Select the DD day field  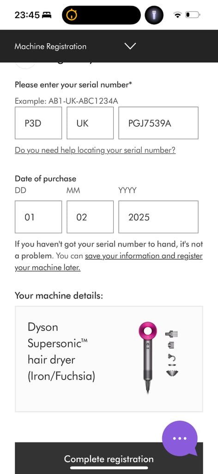point(38,217)
